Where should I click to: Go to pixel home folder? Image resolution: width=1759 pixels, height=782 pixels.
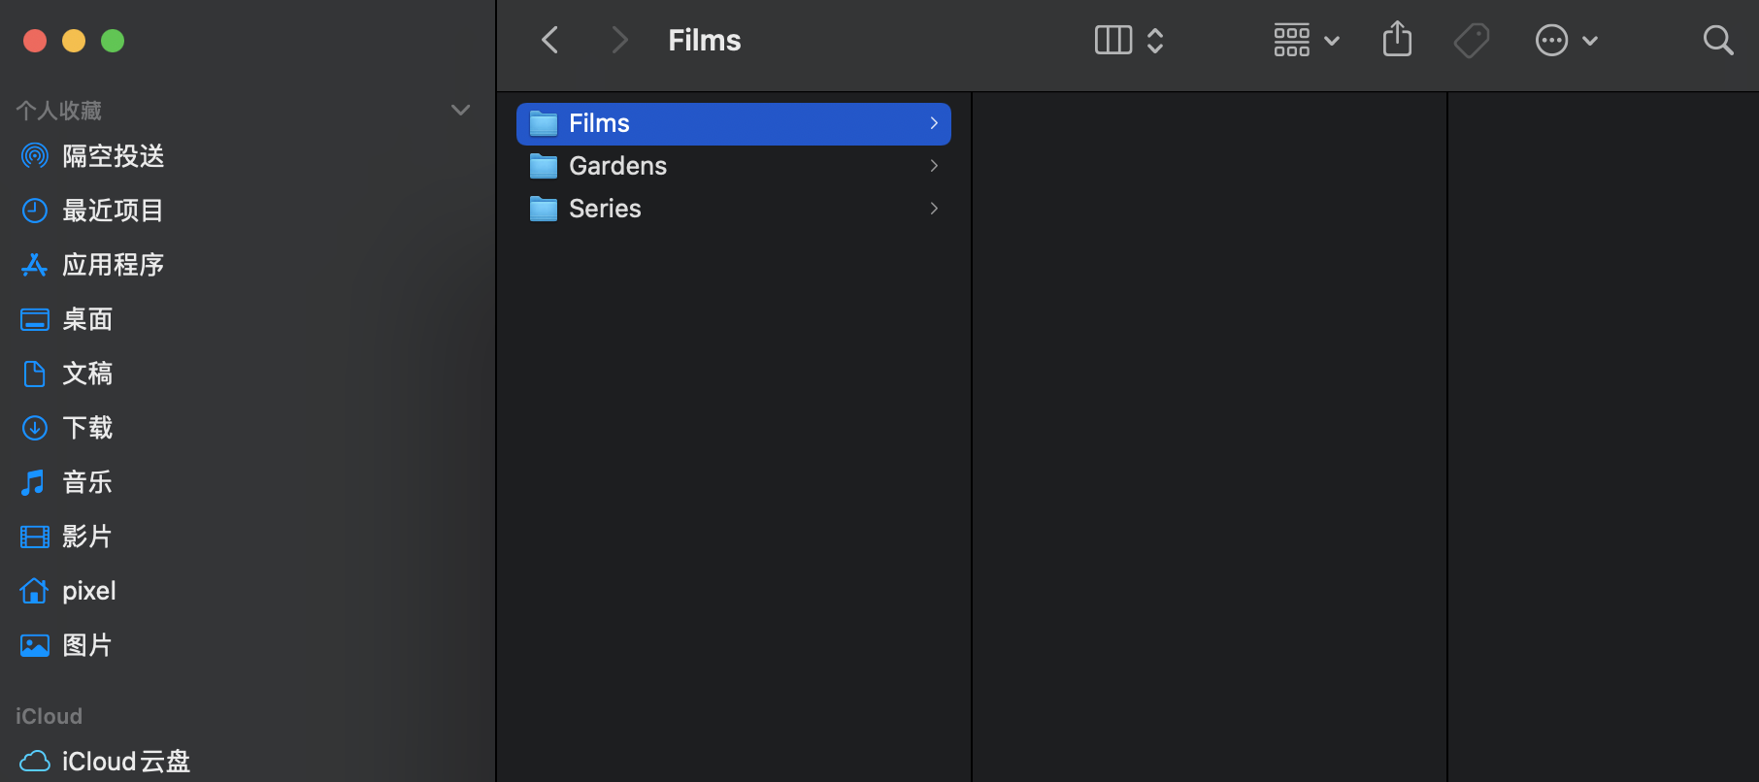pos(88,591)
